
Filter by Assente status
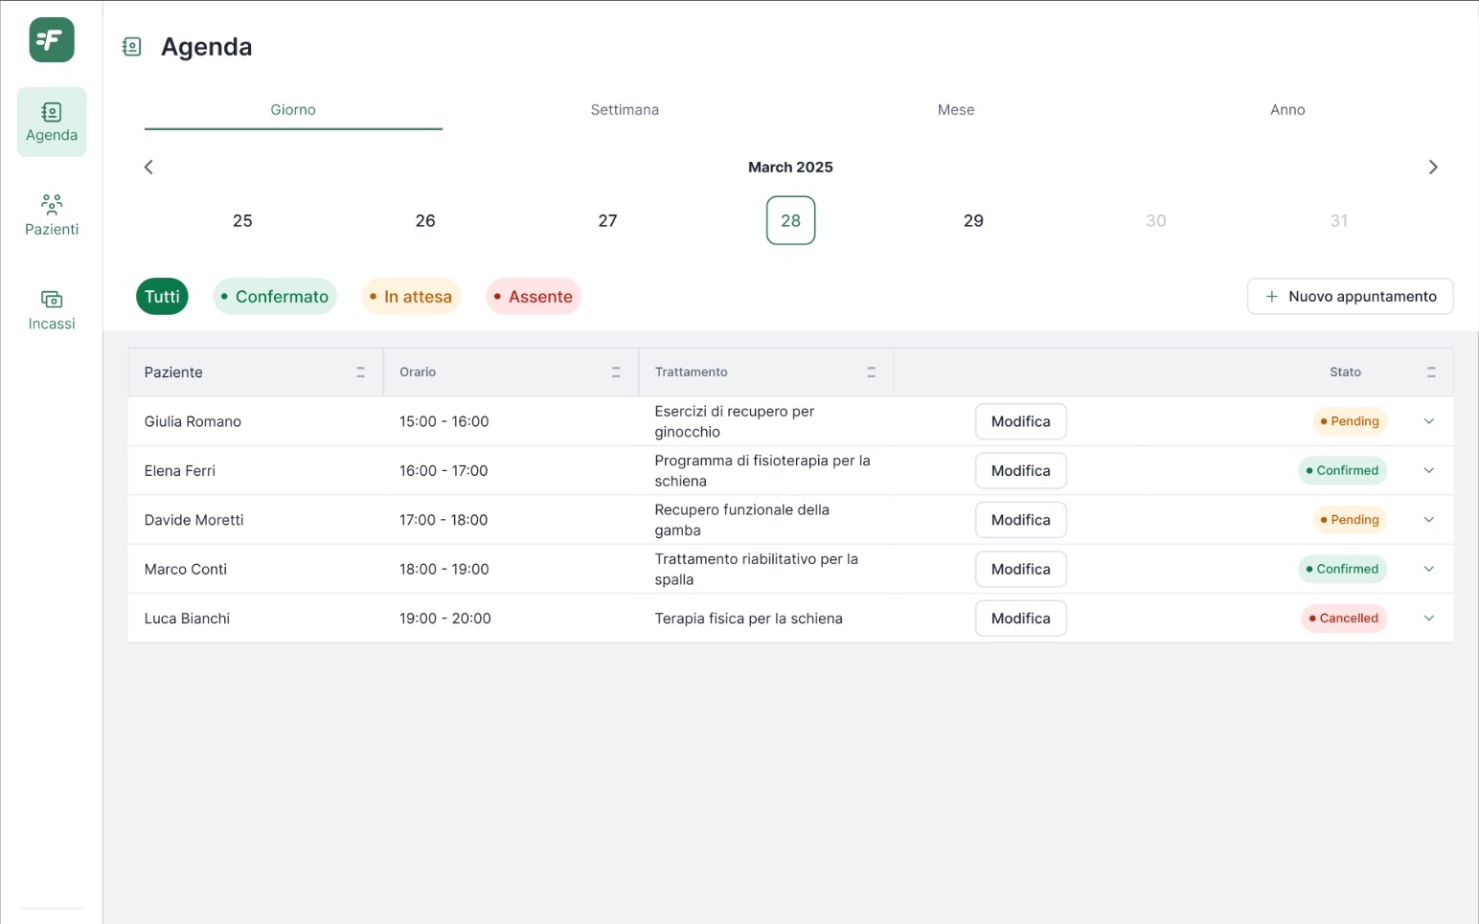point(534,297)
